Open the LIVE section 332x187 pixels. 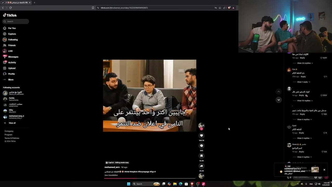[8, 51]
